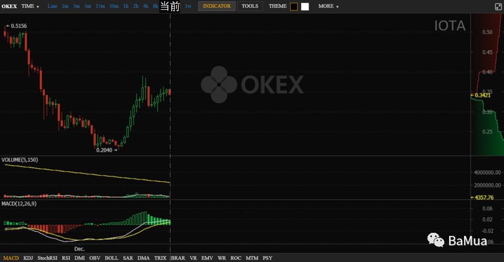
Task: Click the Dec. date axis label
Action: coord(80,249)
